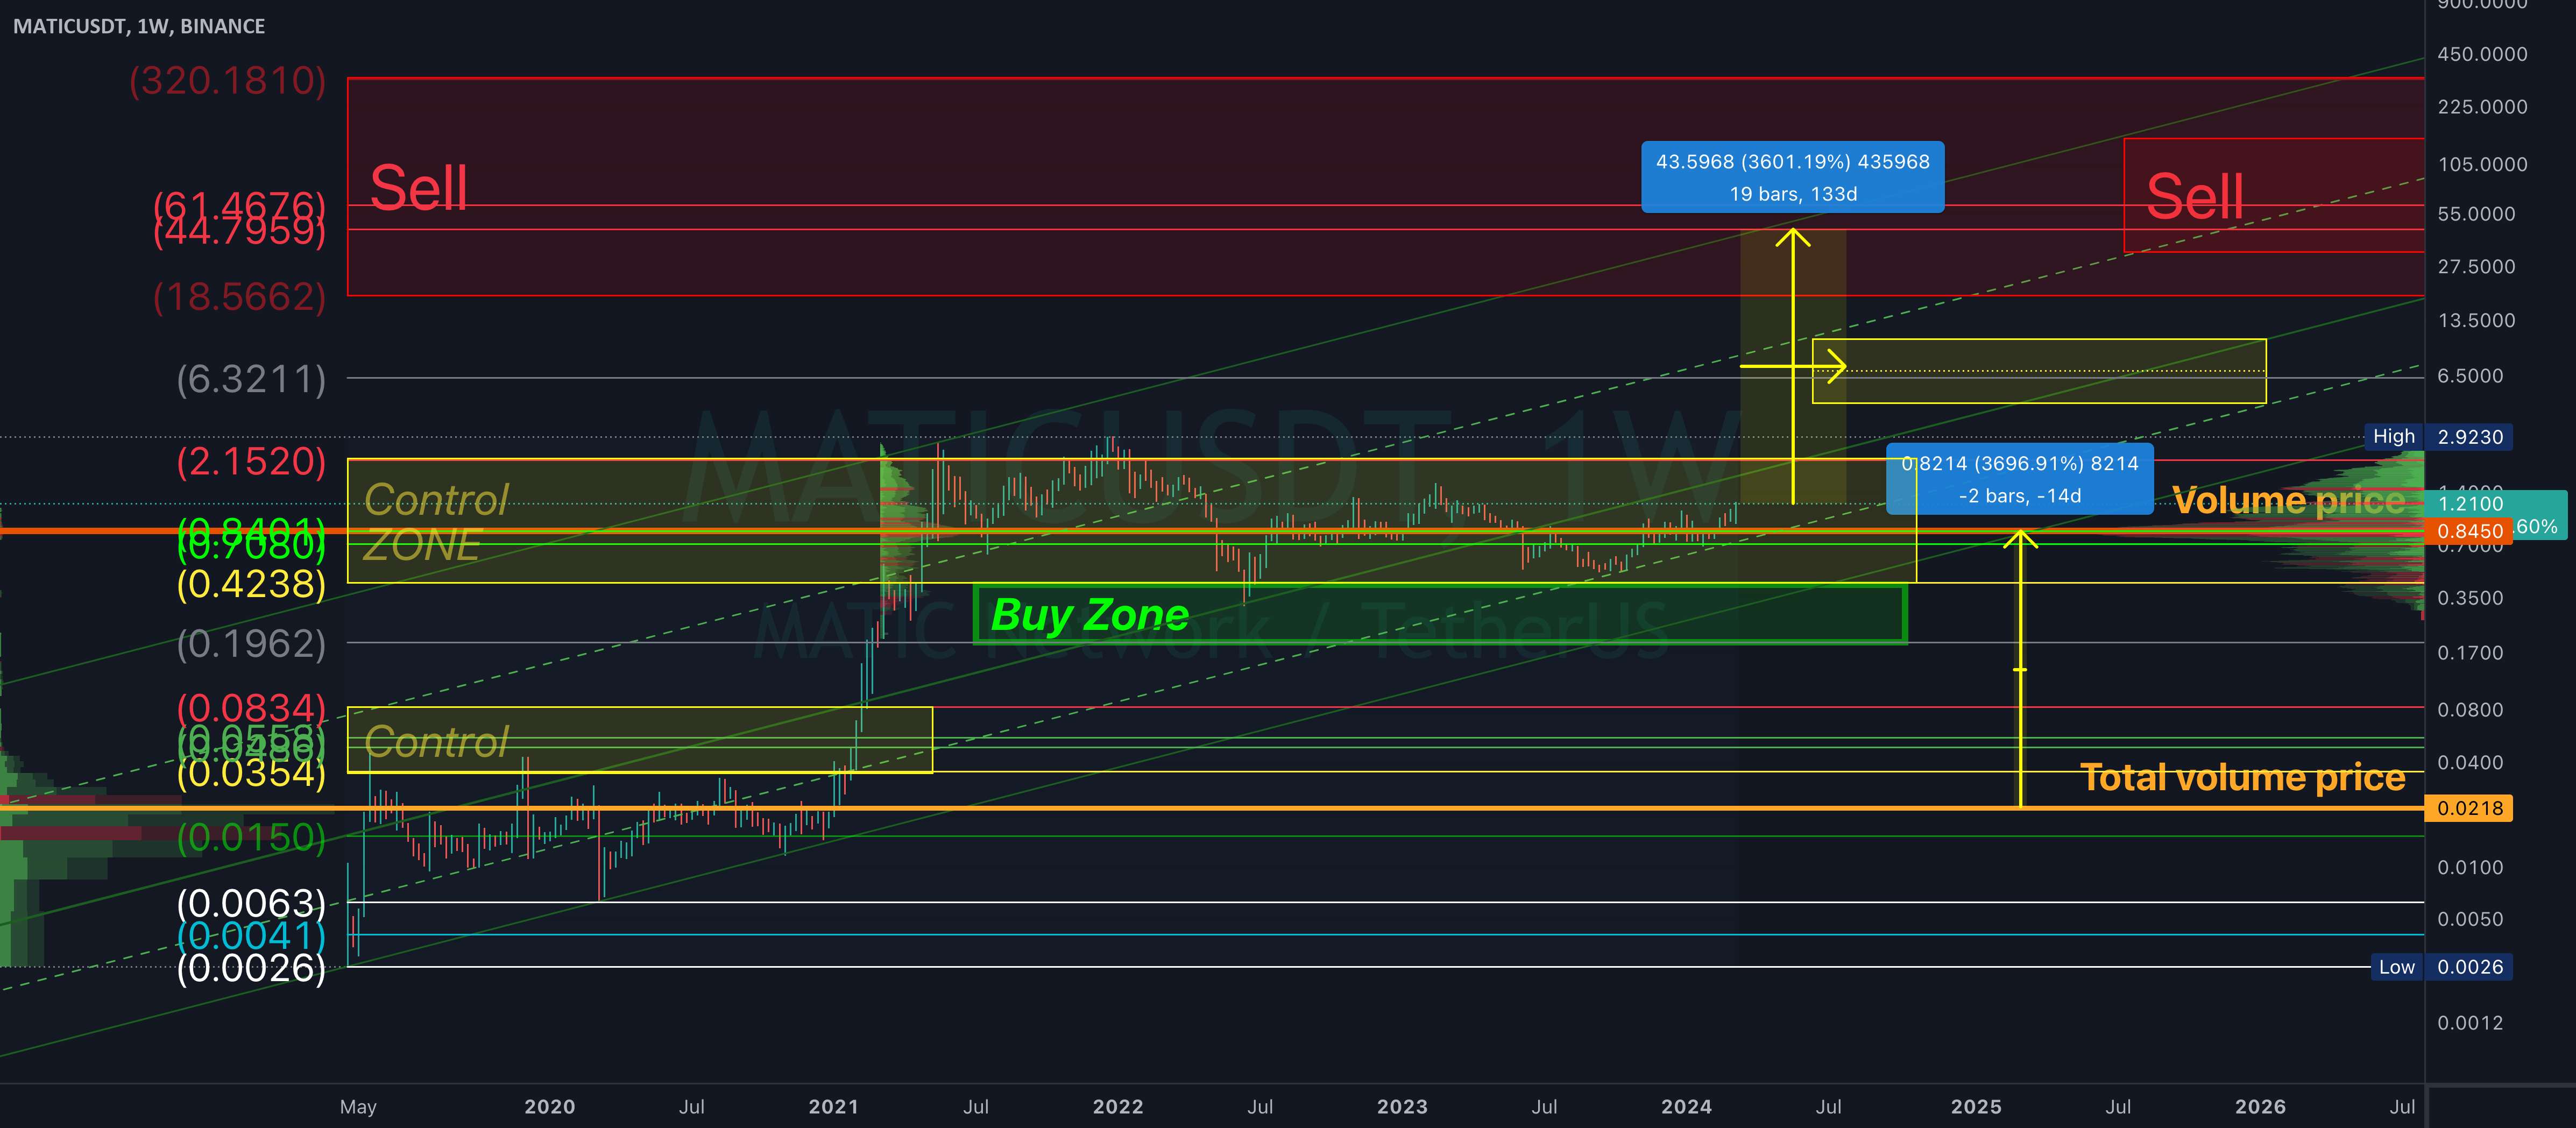This screenshot has height=1128, width=2576.
Task: Click 6.5000 on the price axis
Action: (x=2470, y=376)
